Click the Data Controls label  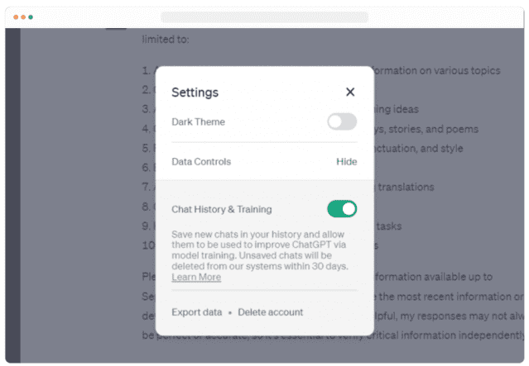point(201,161)
